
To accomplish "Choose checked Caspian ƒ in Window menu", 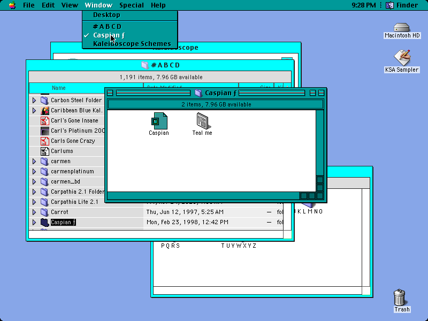I will click(x=130, y=35).
